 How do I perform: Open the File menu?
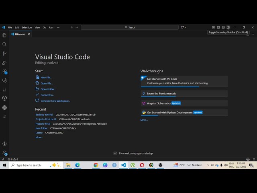(10, 27)
